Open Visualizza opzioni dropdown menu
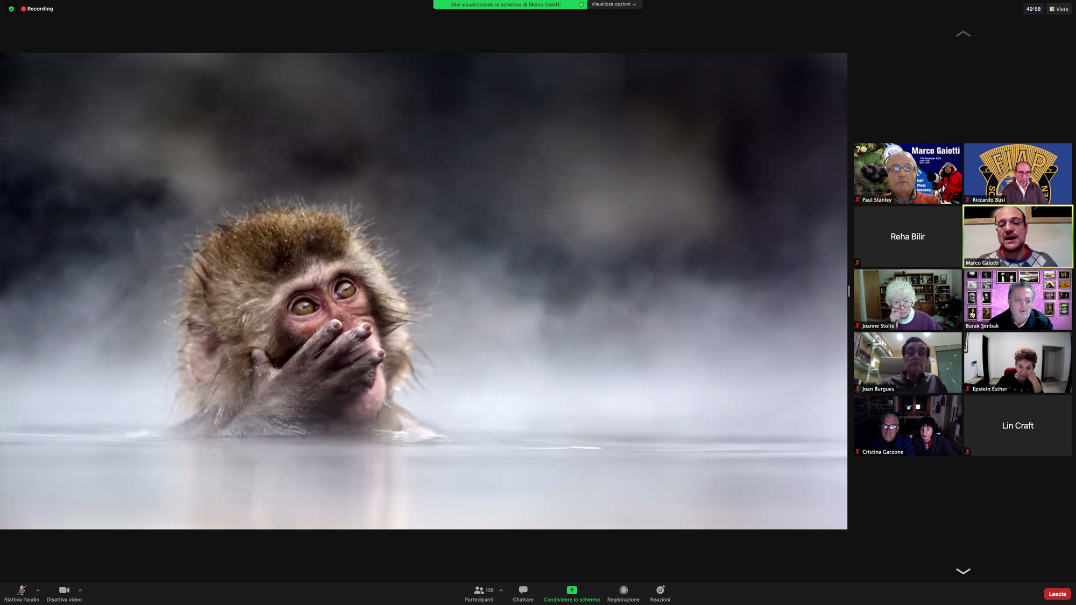Screen dimensions: 1076x605 click(614, 4)
